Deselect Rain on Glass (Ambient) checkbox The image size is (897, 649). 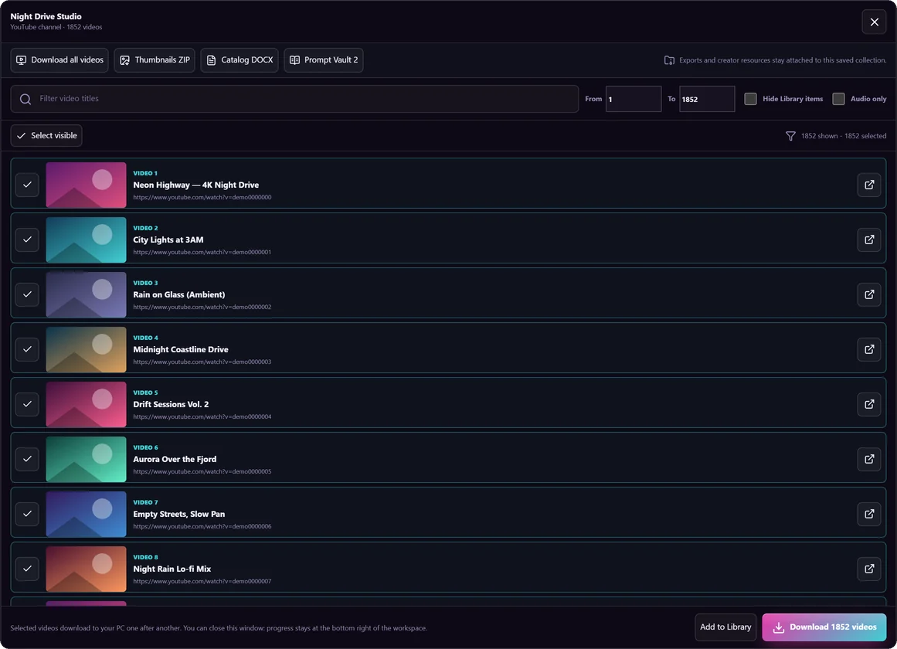point(27,294)
